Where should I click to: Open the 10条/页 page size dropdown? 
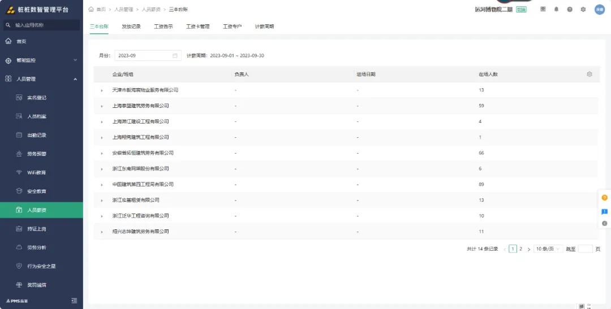tap(548, 249)
